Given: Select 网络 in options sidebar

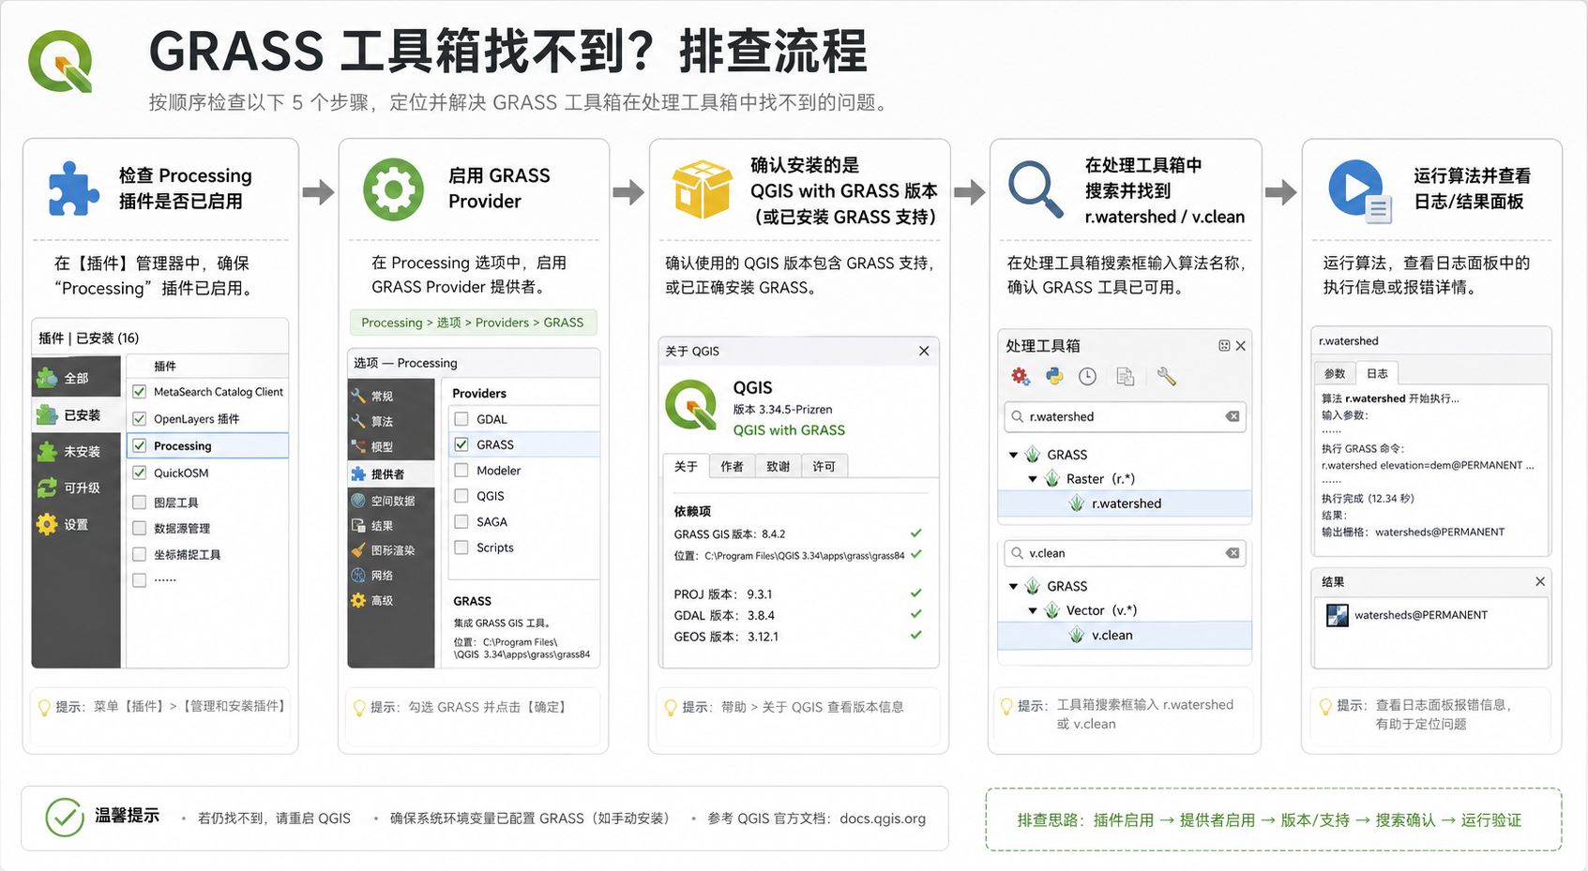Looking at the screenshot, I should pos(391,575).
